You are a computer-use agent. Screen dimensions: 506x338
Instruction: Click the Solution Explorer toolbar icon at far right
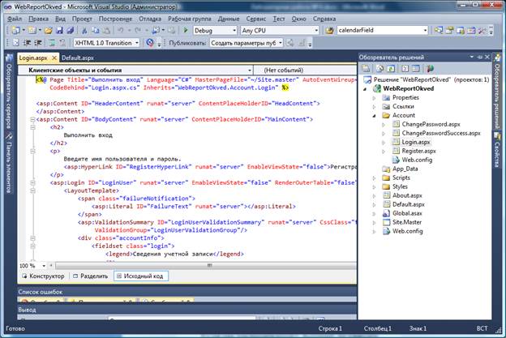[x=438, y=31]
